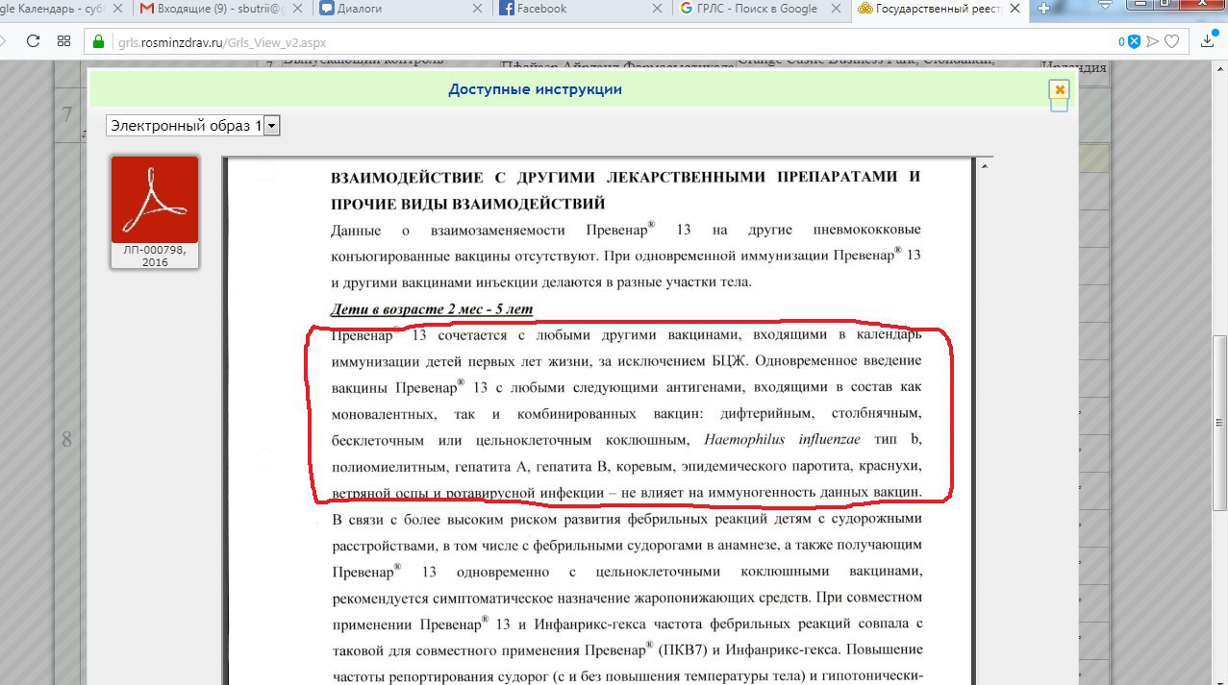Screen dimensions: 1228x685
Task: Click document scrollbar up arrow
Action: (x=986, y=166)
